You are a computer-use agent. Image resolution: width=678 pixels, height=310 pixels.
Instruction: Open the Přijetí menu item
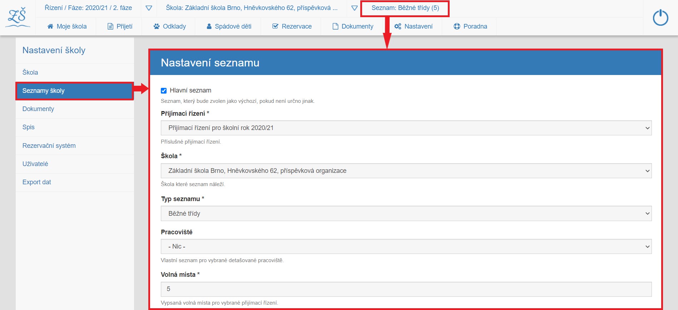(x=120, y=26)
